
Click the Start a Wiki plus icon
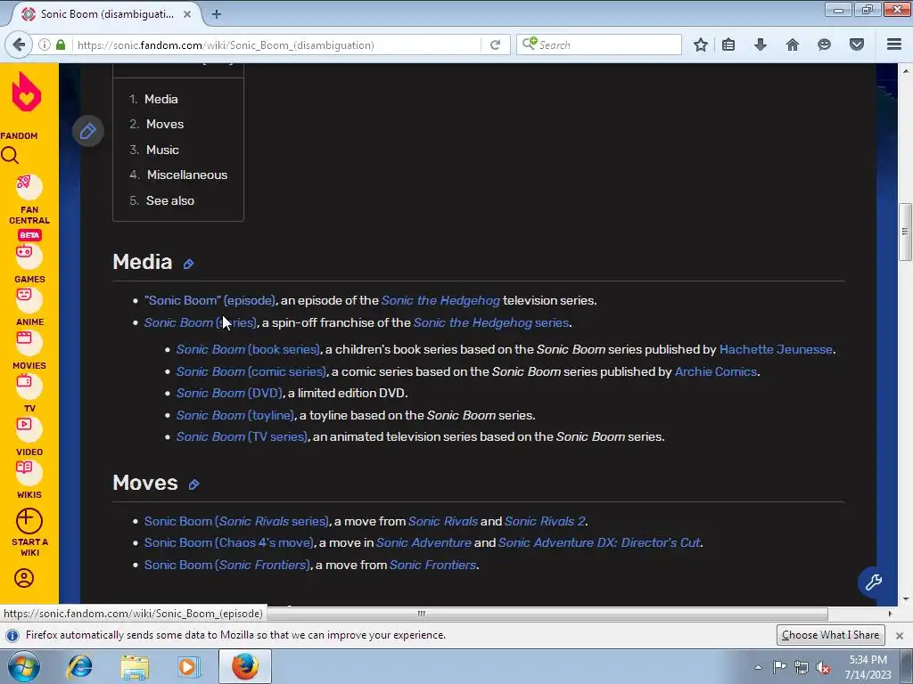29,521
